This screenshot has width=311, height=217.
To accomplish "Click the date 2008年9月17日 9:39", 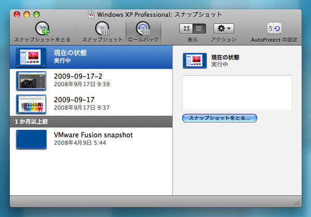I will pos(82,84).
